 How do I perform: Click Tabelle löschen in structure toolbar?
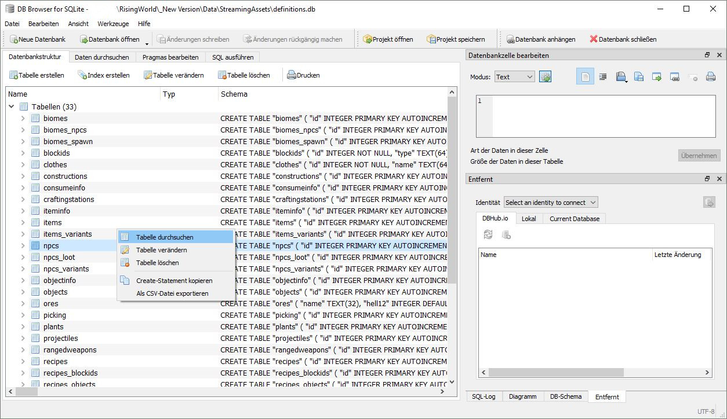244,75
